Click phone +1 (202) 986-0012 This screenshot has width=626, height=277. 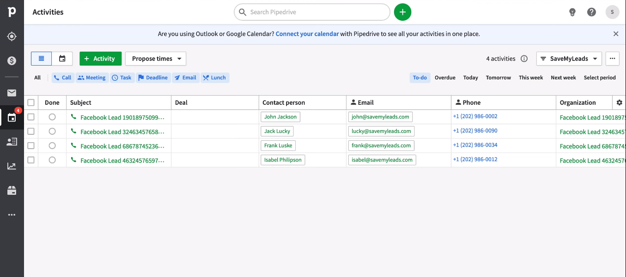(475, 159)
